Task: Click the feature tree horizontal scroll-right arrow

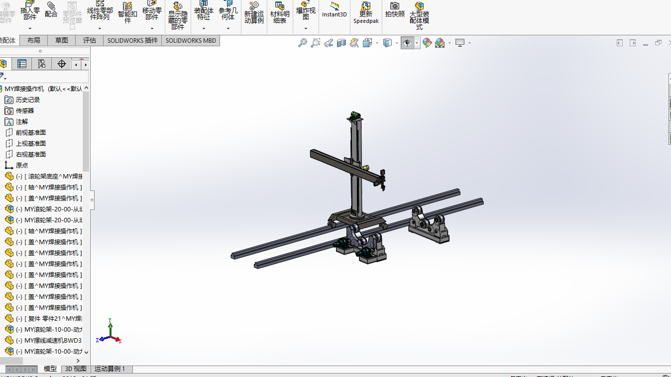Action: tap(78, 361)
